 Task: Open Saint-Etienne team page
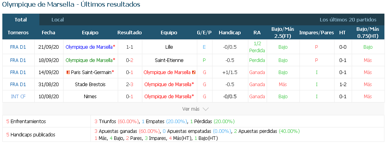[169, 60]
